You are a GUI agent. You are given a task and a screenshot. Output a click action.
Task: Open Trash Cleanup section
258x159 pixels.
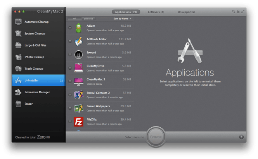(x=39, y=68)
